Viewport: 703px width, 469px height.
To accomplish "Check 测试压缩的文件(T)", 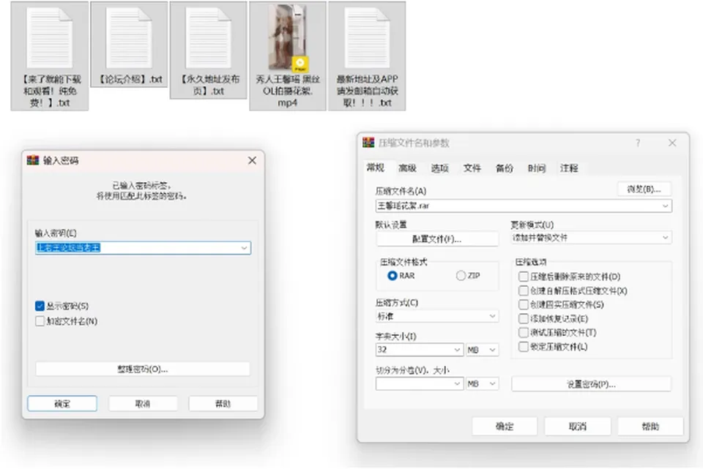I will pos(523,332).
